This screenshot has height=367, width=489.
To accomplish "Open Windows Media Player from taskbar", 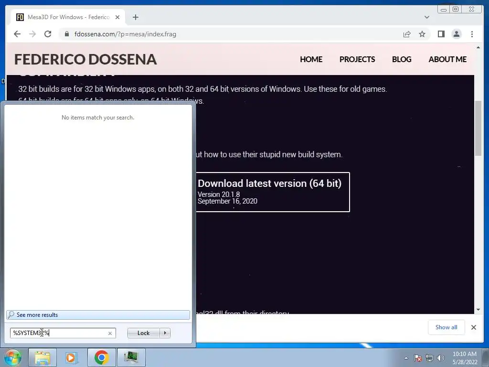I will [71, 357].
